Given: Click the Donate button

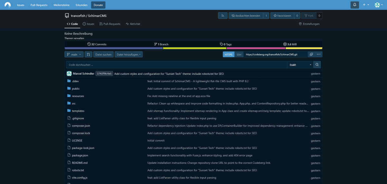Looking at the screenshot, I should 98,5.
